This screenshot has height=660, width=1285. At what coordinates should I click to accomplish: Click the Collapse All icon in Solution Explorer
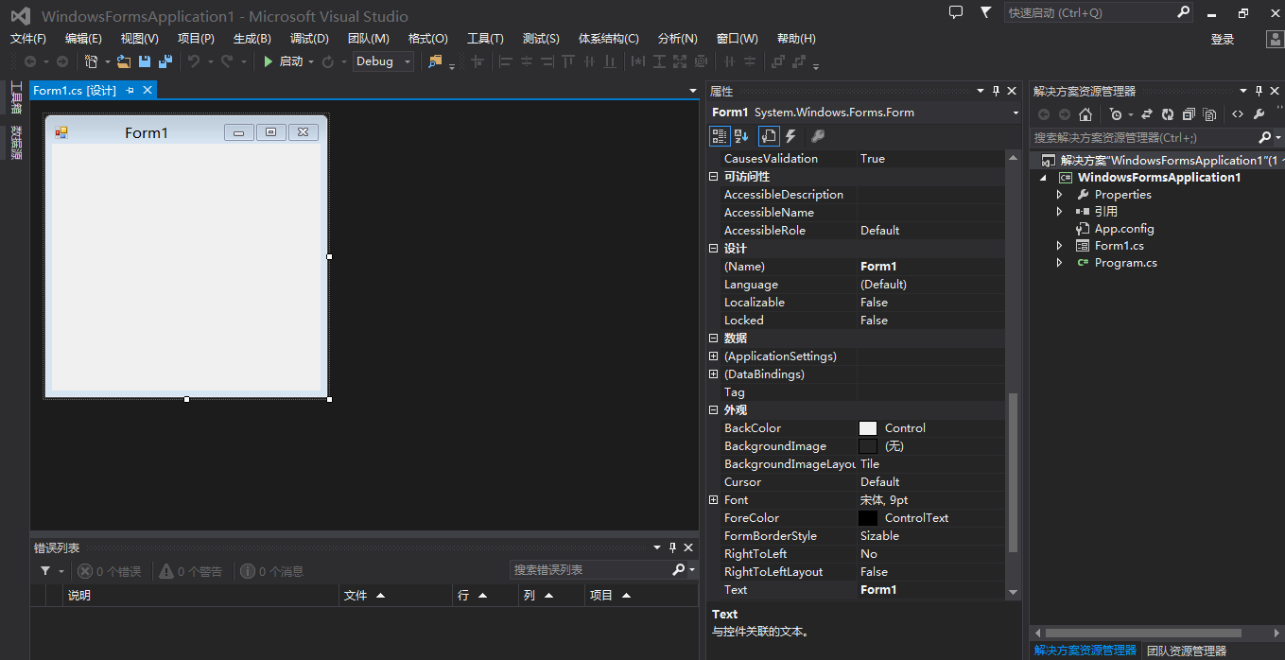[1189, 114]
